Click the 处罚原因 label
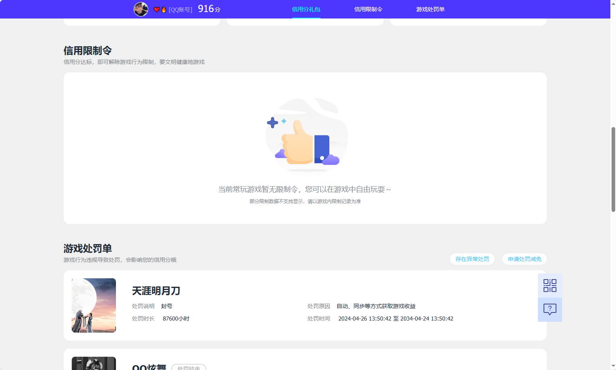This screenshot has width=616, height=370. coord(319,306)
